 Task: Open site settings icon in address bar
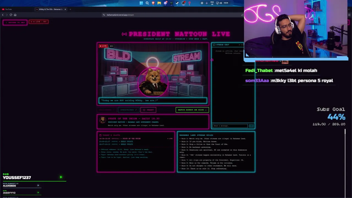(x=104, y=15)
